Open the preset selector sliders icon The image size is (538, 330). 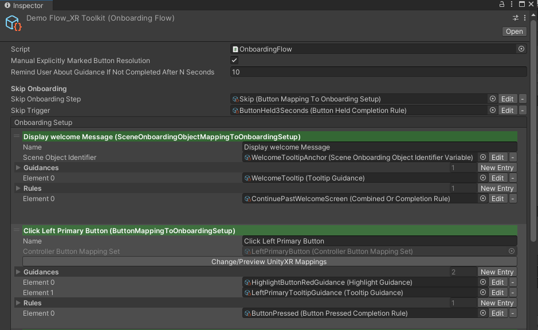click(x=515, y=18)
